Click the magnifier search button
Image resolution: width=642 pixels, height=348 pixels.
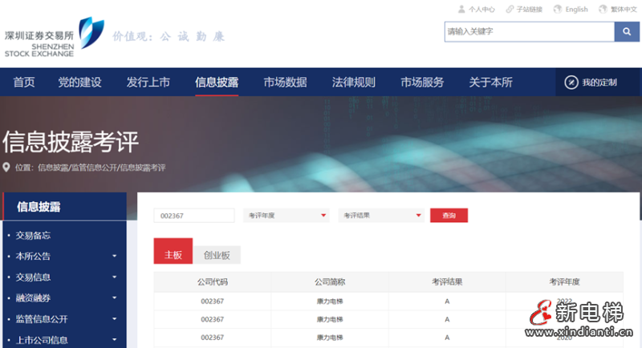coord(626,31)
